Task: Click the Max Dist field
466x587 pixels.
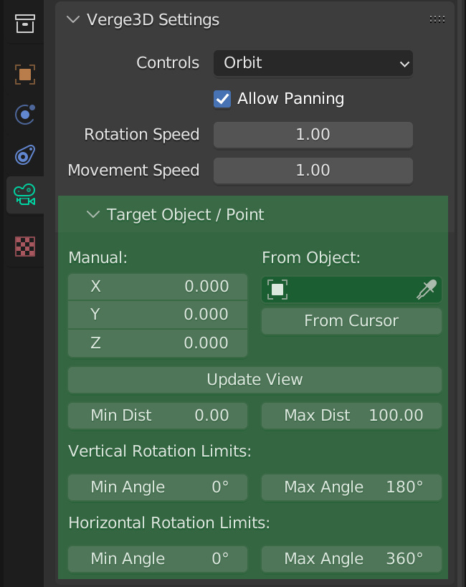Action: point(351,416)
